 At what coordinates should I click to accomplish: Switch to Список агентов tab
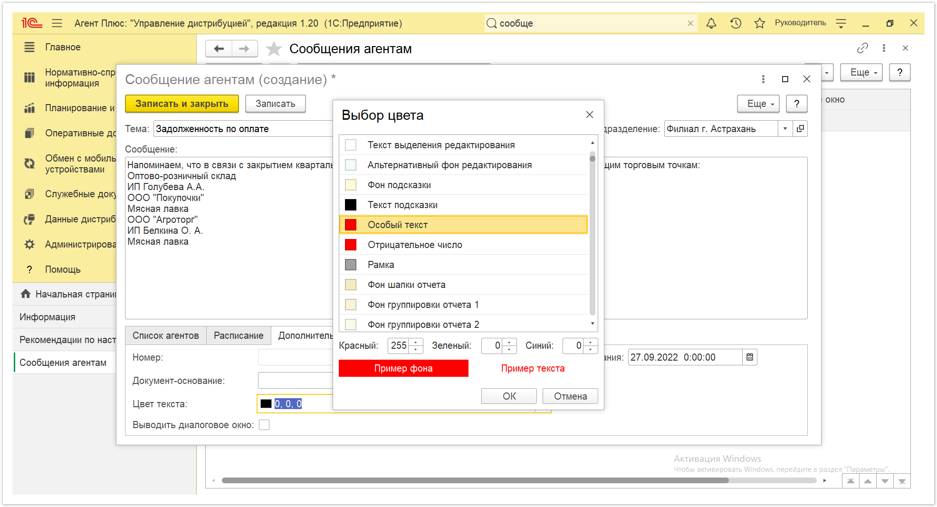(165, 335)
